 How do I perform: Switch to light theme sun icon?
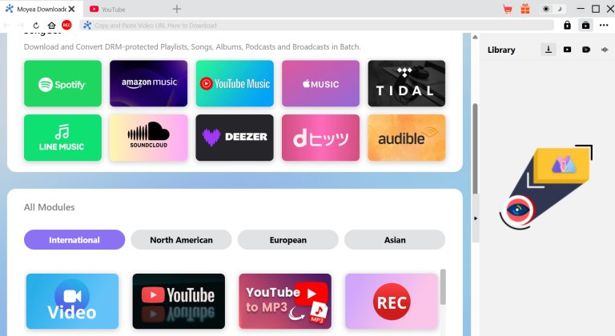545,9
